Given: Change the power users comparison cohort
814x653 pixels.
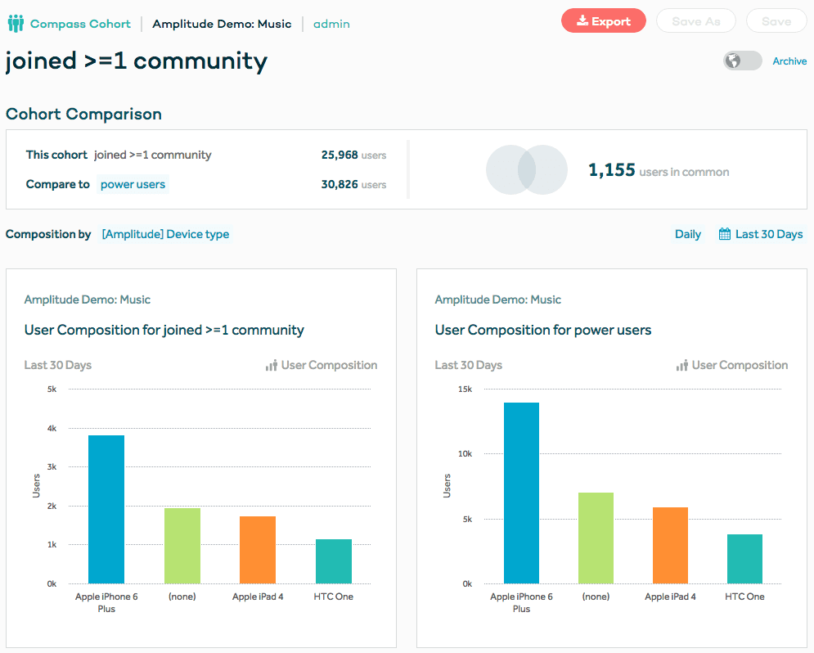Looking at the screenshot, I should click(133, 184).
